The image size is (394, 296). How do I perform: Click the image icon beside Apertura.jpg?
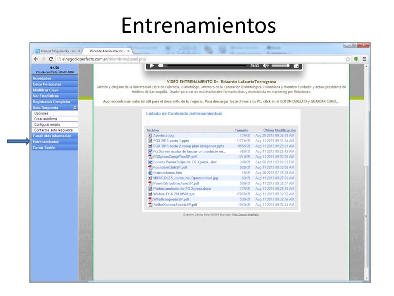tap(150, 135)
